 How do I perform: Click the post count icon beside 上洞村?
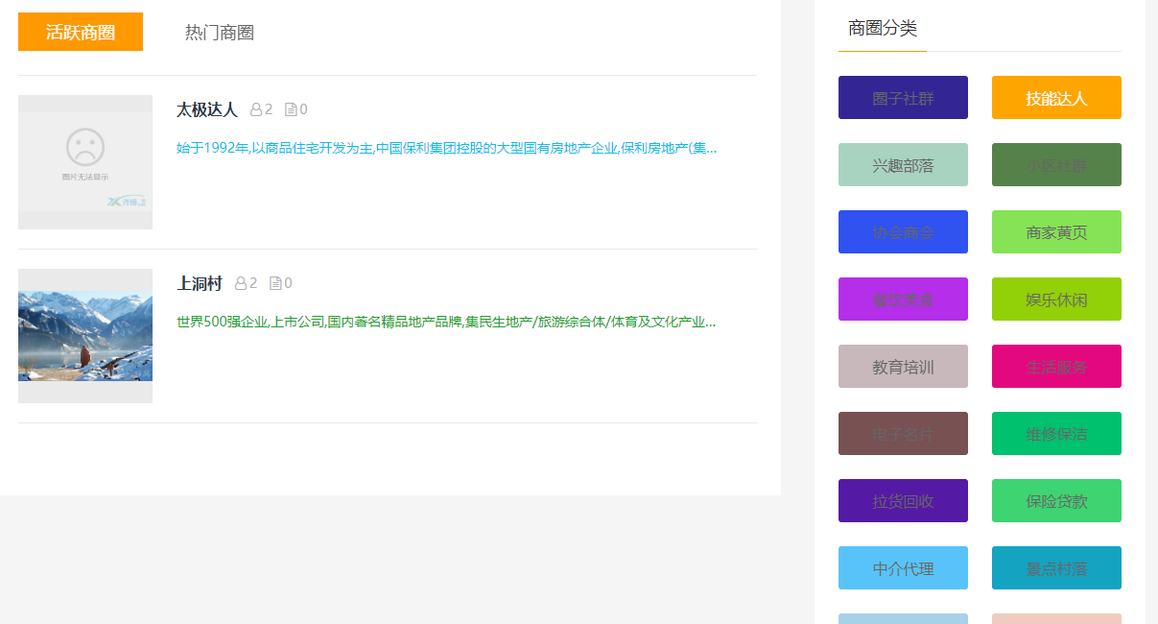[275, 283]
